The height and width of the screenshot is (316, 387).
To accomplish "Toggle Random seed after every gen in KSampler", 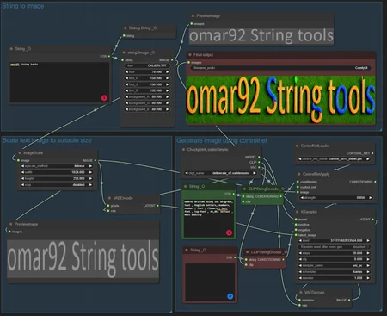I will tap(334, 247).
